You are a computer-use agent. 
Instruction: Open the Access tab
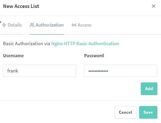[81, 25]
